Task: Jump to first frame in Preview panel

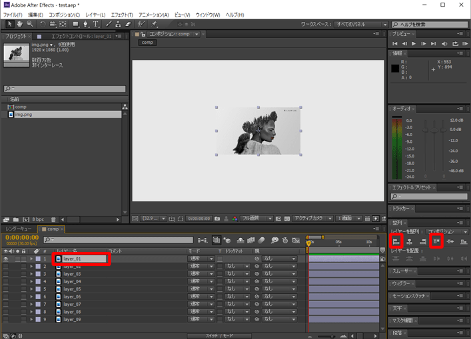Action: point(395,44)
